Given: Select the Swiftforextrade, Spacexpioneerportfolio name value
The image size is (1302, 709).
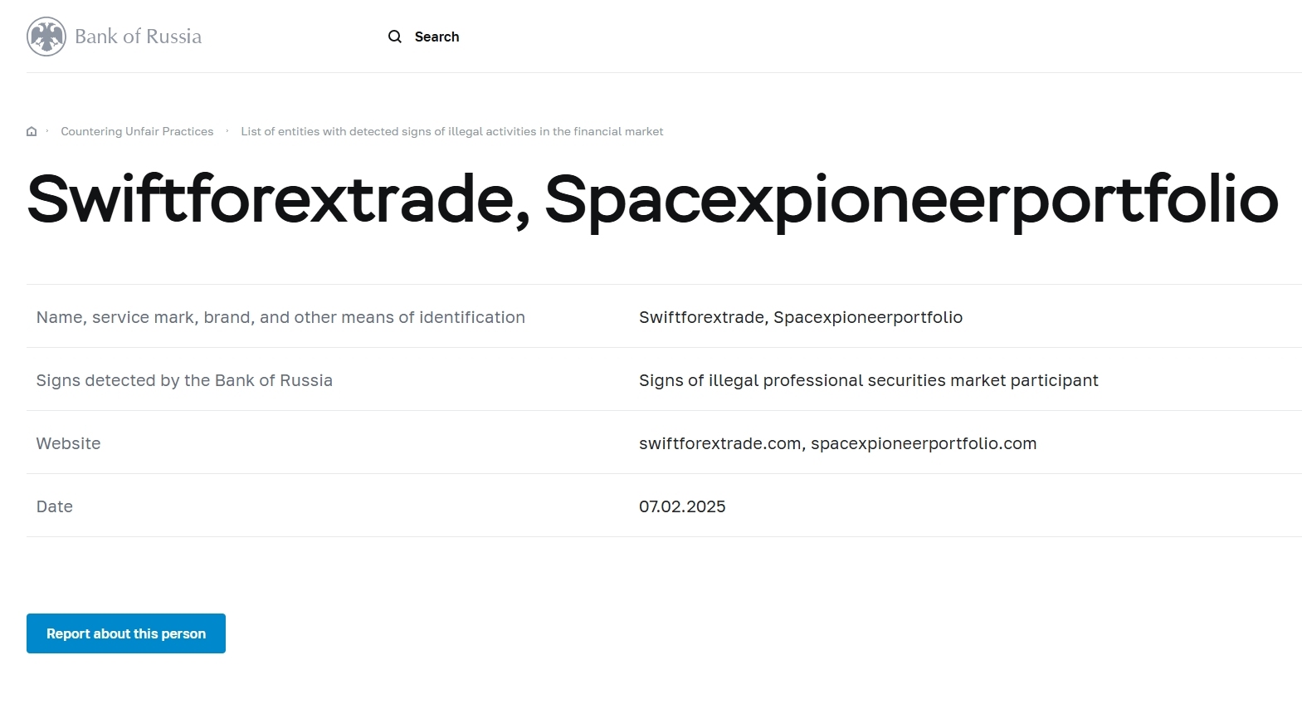Looking at the screenshot, I should tap(800, 317).
